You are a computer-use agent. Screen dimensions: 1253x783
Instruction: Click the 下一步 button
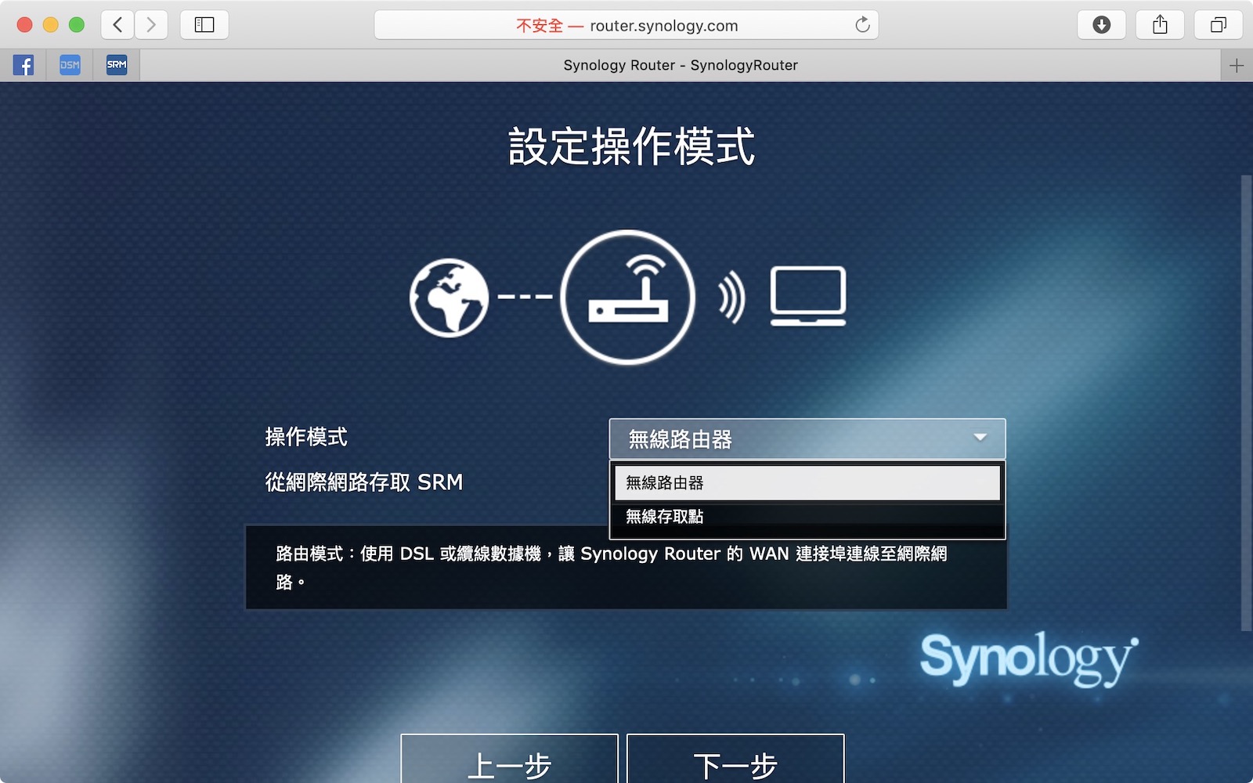pyautogui.click(x=735, y=763)
